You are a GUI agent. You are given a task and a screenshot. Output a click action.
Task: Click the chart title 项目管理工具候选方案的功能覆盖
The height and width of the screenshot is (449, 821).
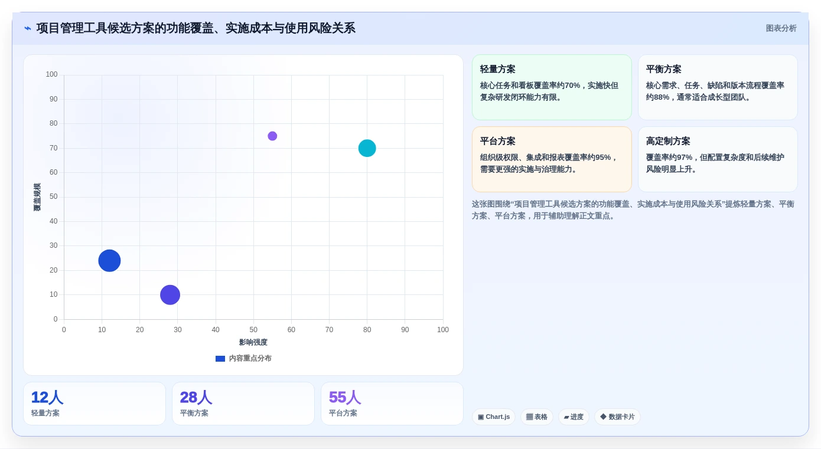[x=196, y=28]
